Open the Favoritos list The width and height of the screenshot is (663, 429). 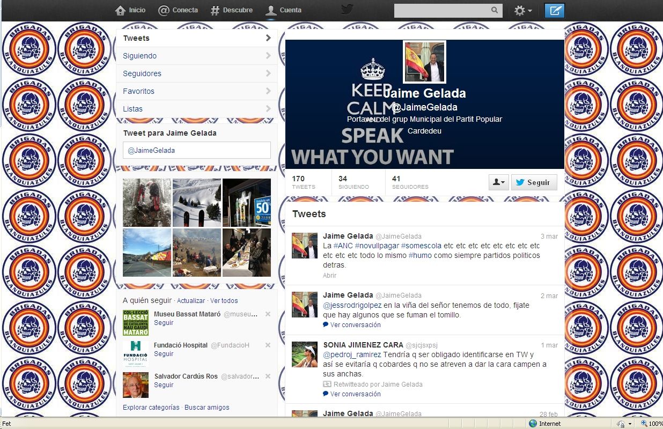tap(196, 91)
